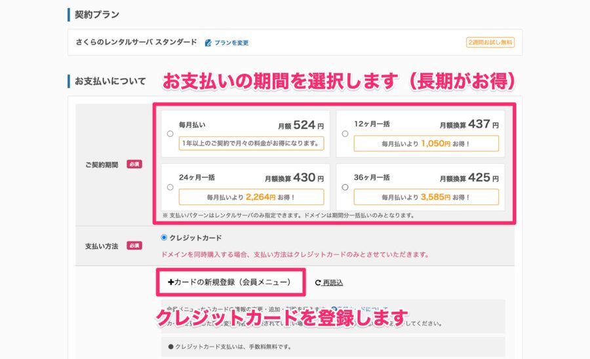590x359 pixels.
Task: Click the 1年以上のご契約 notice box
Action: (x=251, y=143)
